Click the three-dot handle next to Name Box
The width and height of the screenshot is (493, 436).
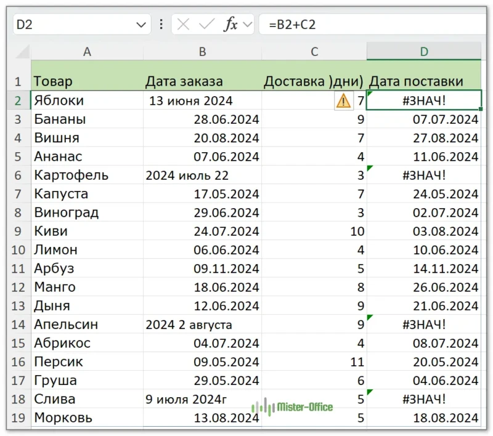tap(161, 25)
